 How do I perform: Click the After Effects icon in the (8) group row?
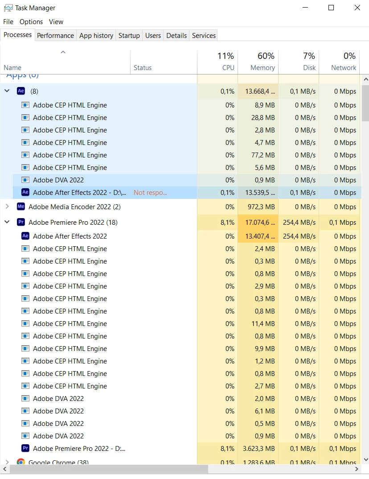[21, 91]
